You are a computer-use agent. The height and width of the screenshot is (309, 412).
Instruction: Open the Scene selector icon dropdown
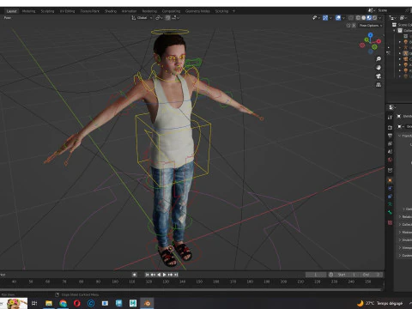tap(372, 10)
